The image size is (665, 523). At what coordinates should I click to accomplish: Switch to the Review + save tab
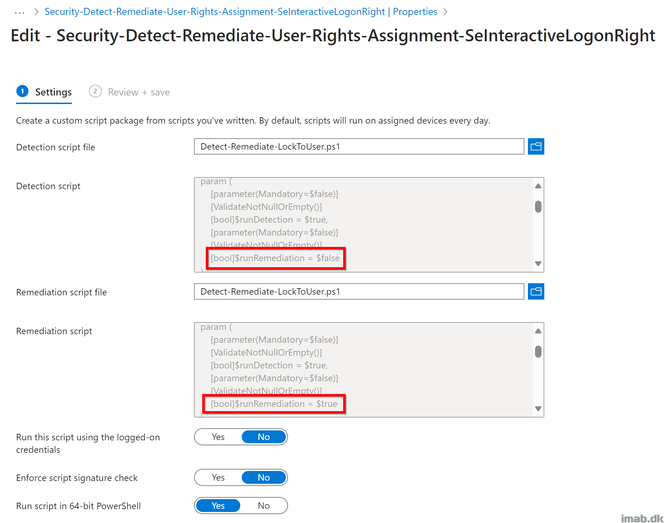click(138, 92)
